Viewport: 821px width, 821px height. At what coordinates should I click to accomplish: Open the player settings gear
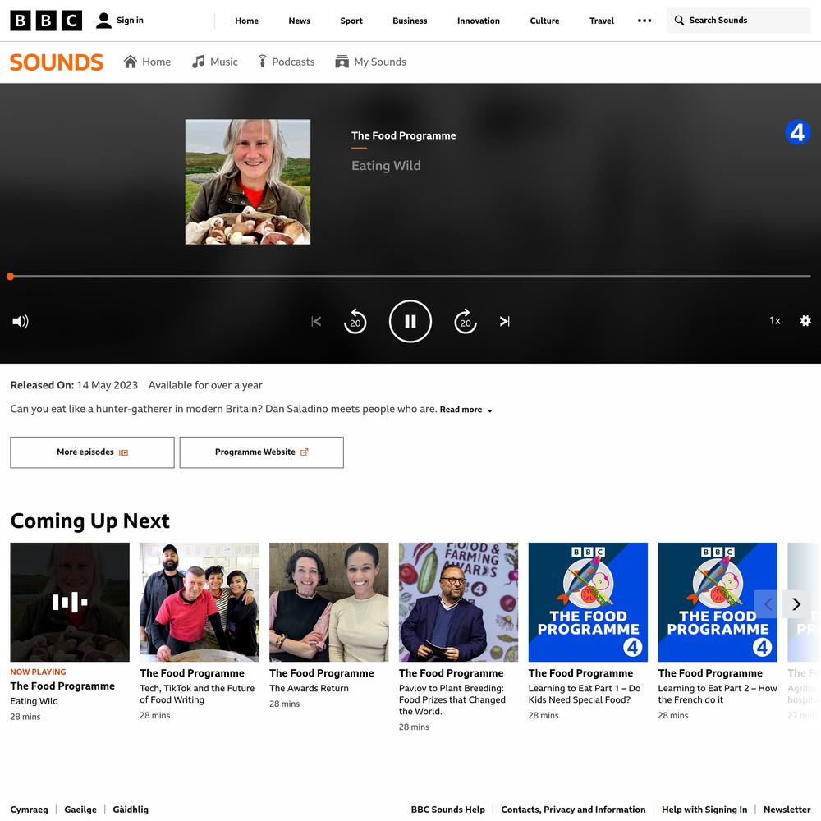(x=805, y=320)
